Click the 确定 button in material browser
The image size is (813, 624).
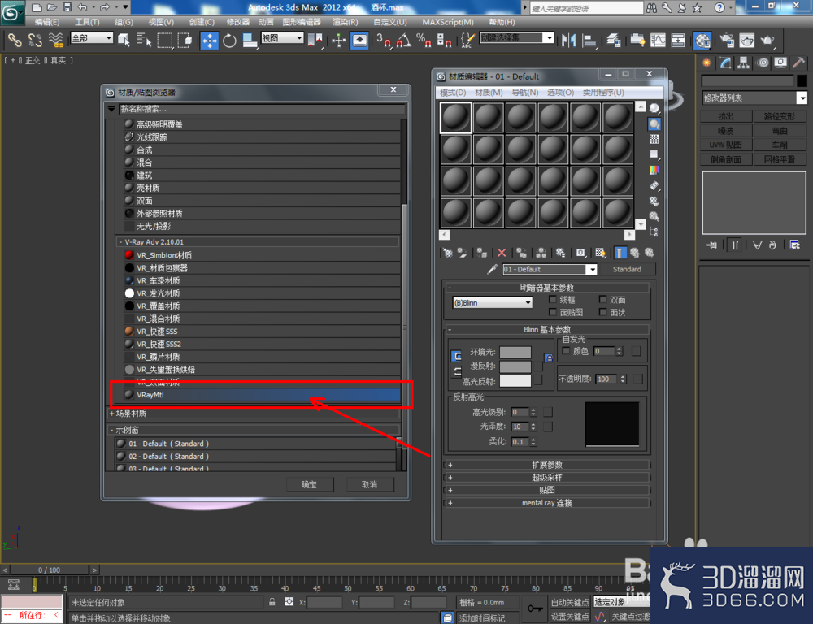pyautogui.click(x=310, y=484)
